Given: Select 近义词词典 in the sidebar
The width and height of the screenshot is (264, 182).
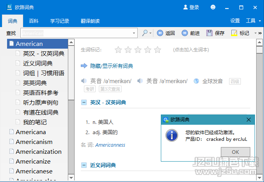Looking at the screenshot, I should (x=38, y=63).
